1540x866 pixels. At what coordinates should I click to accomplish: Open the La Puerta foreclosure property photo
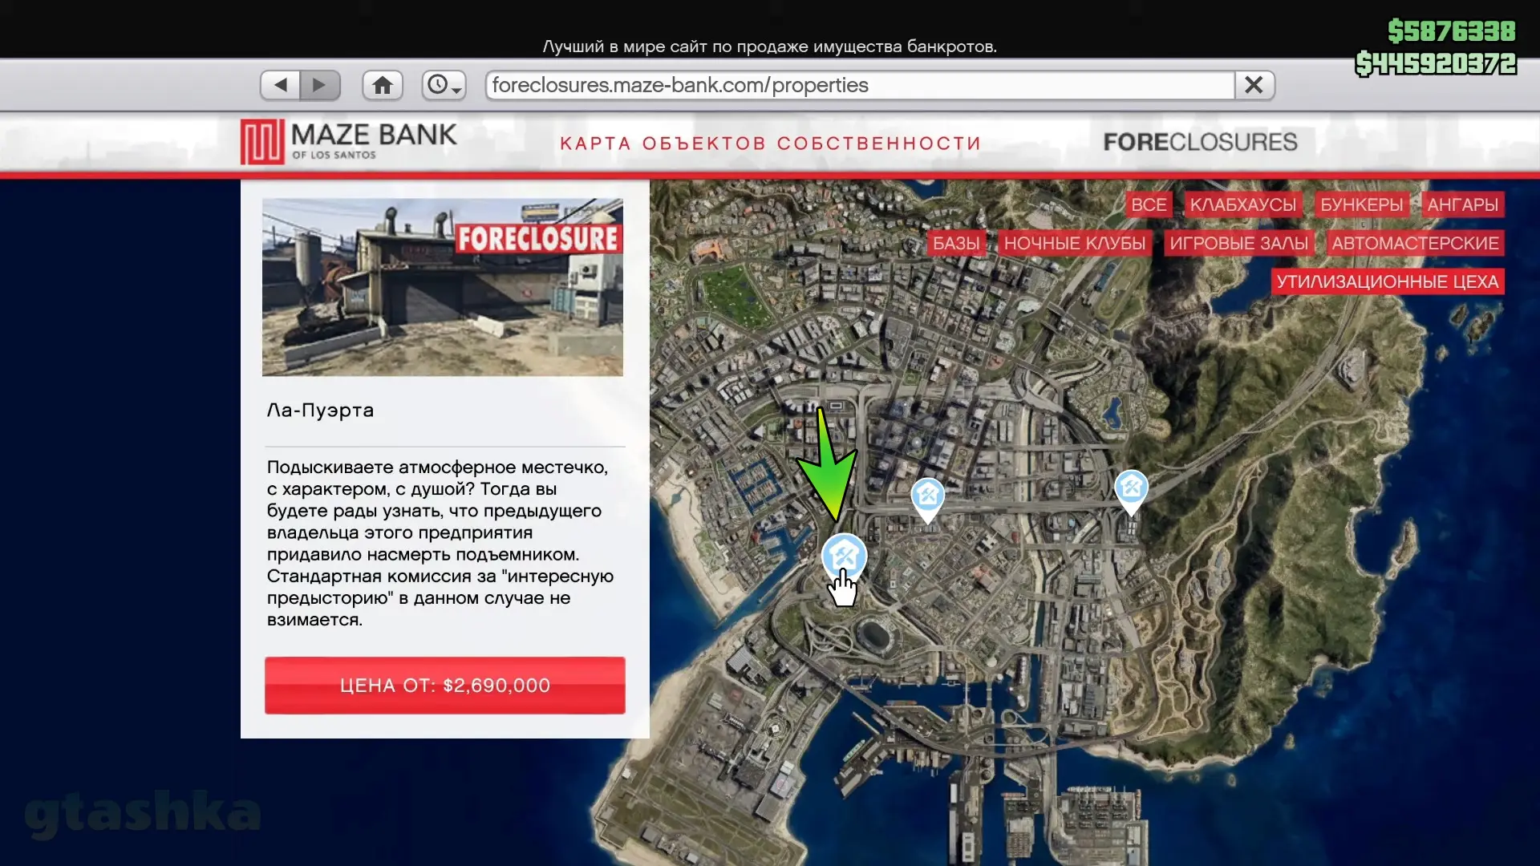pyautogui.click(x=443, y=287)
